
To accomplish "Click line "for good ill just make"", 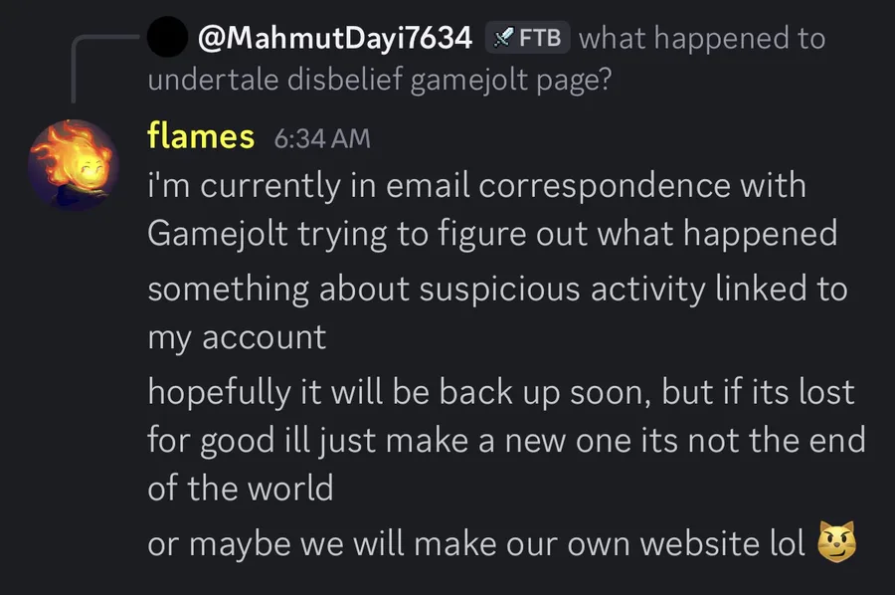I will 506,439.
